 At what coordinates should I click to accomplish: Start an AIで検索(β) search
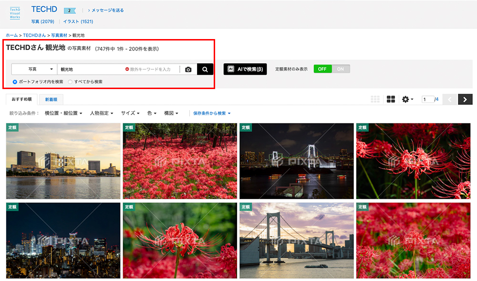[x=245, y=69]
